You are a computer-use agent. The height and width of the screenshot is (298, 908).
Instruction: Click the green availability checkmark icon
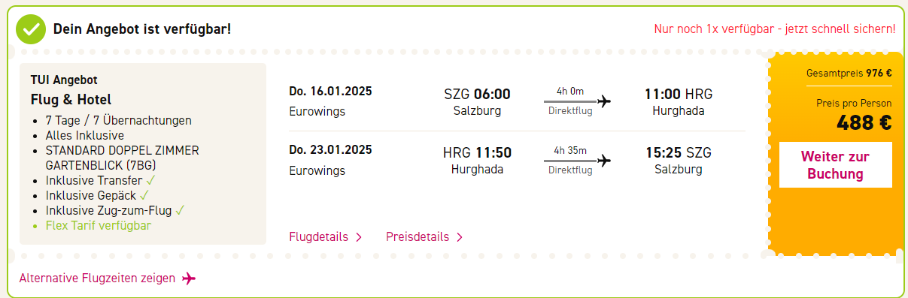pos(31,29)
